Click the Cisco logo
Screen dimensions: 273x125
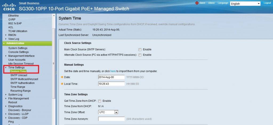pyautogui.click(x=9, y=7)
